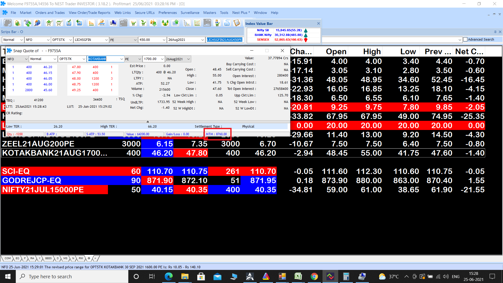The height and width of the screenshot is (283, 503).
Task: Open Google Chrome from the taskbar
Action: 314,276
